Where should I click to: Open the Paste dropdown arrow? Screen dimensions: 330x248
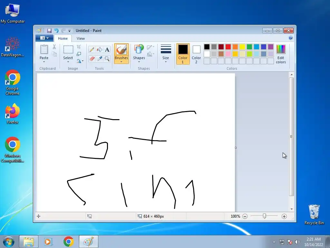click(x=44, y=62)
